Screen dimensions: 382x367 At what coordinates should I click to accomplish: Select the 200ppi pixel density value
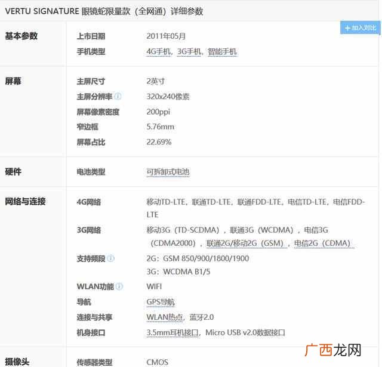(158, 112)
